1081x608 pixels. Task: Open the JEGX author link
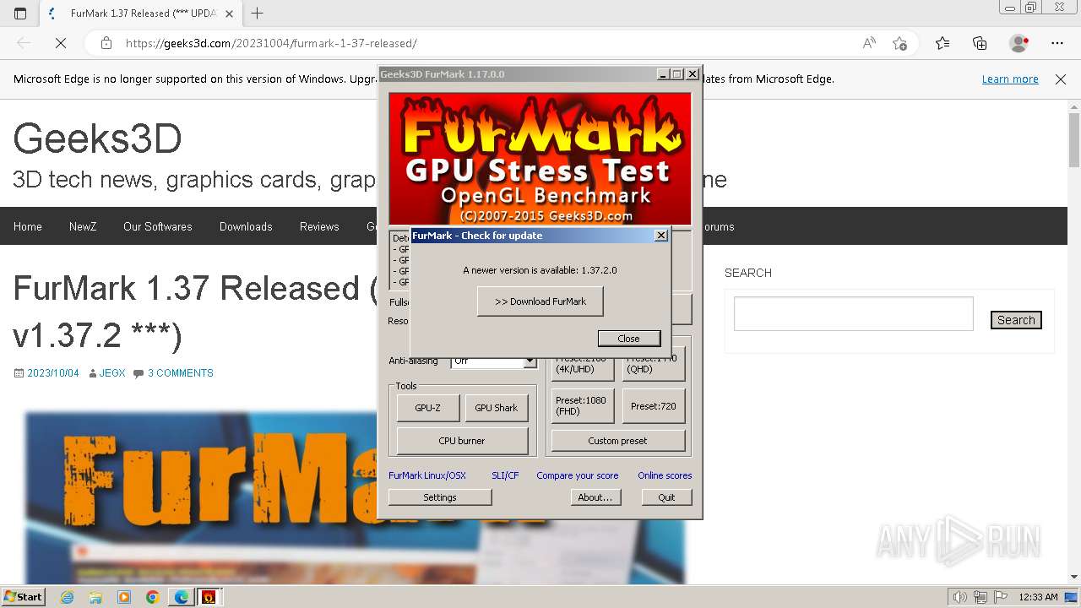coord(112,373)
